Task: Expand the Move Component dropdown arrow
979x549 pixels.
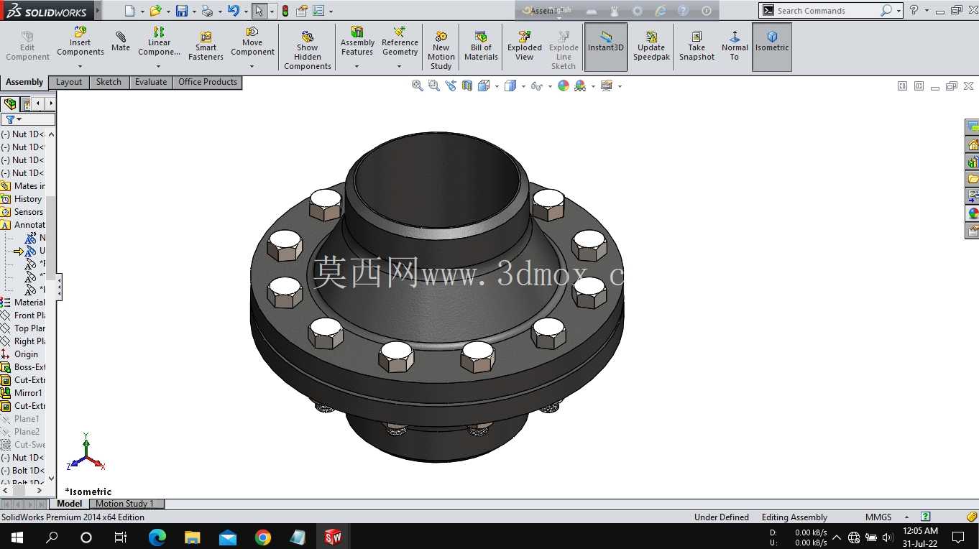Action: [252, 66]
